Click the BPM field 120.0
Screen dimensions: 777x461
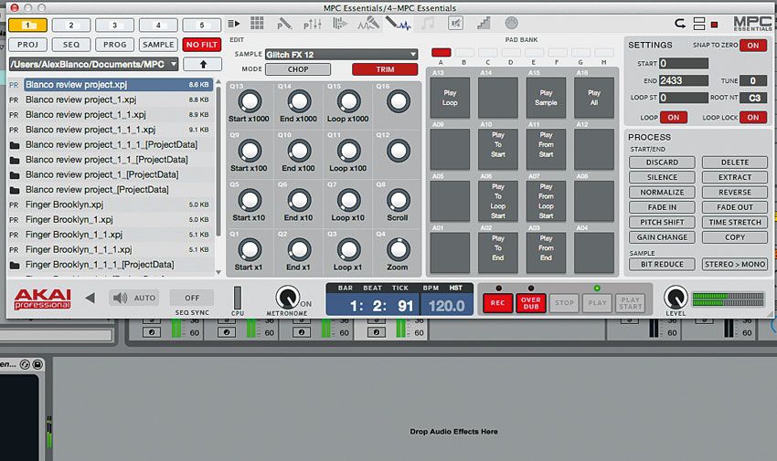(x=447, y=306)
